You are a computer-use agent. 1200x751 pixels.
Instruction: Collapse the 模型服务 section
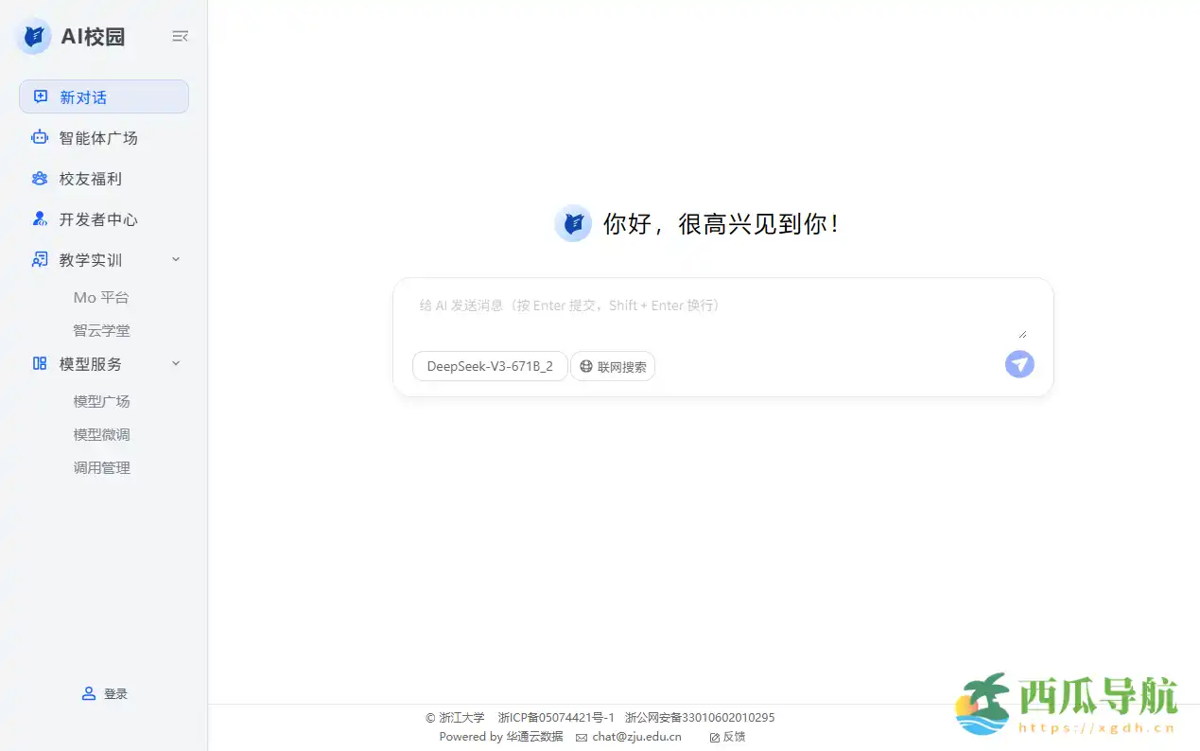[175, 363]
